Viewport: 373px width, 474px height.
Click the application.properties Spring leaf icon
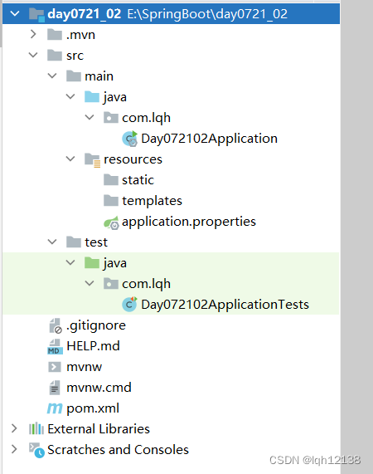(x=111, y=222)
